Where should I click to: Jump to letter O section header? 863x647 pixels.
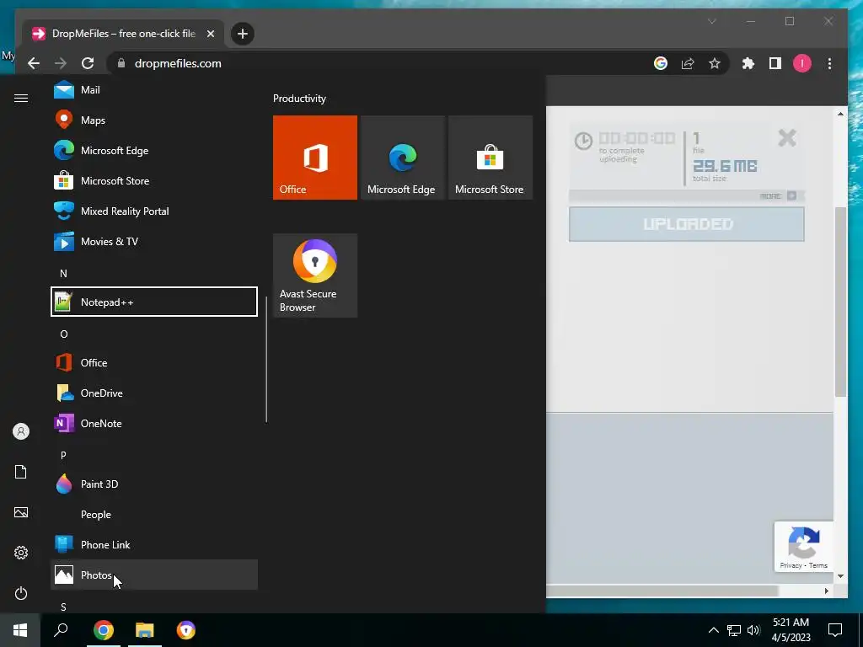(x=64, y=334)
